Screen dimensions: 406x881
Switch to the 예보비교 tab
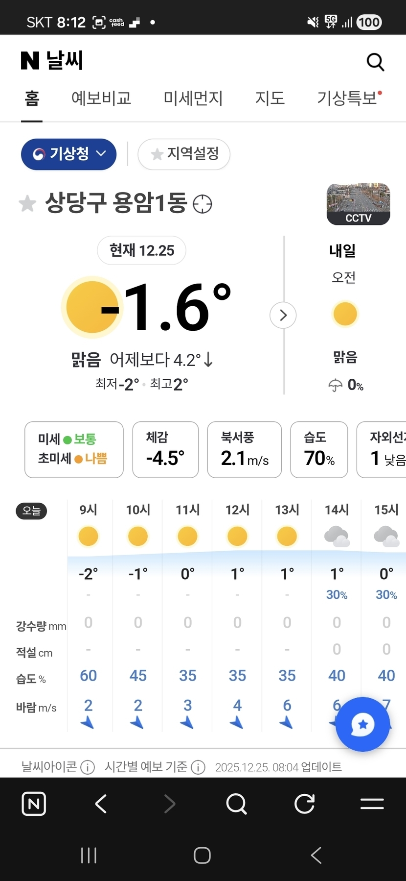coord(101,98)
